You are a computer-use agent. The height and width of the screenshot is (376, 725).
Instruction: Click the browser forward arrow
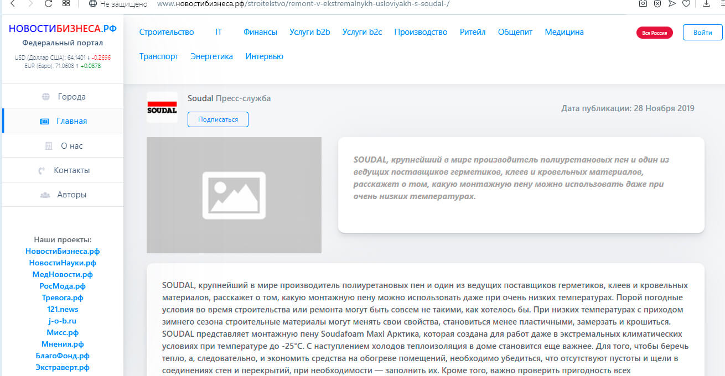point(30,3)
